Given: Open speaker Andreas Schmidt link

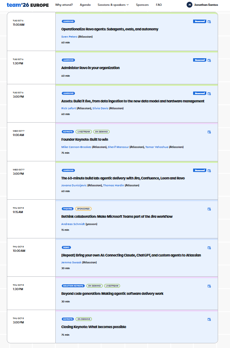Looking at the screenshot, I should pos(73,224).
